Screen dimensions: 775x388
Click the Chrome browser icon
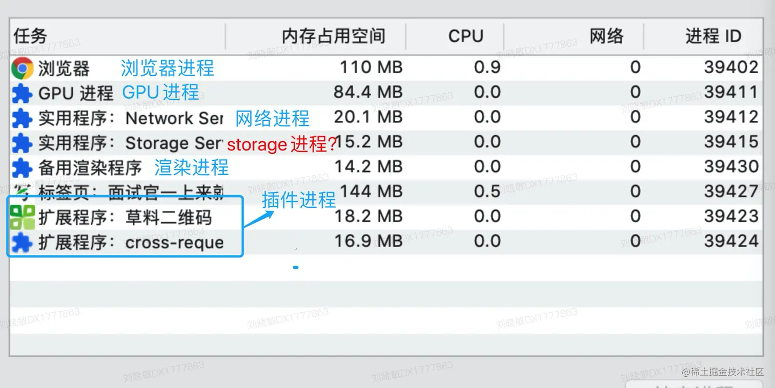(x=22, y=69)
